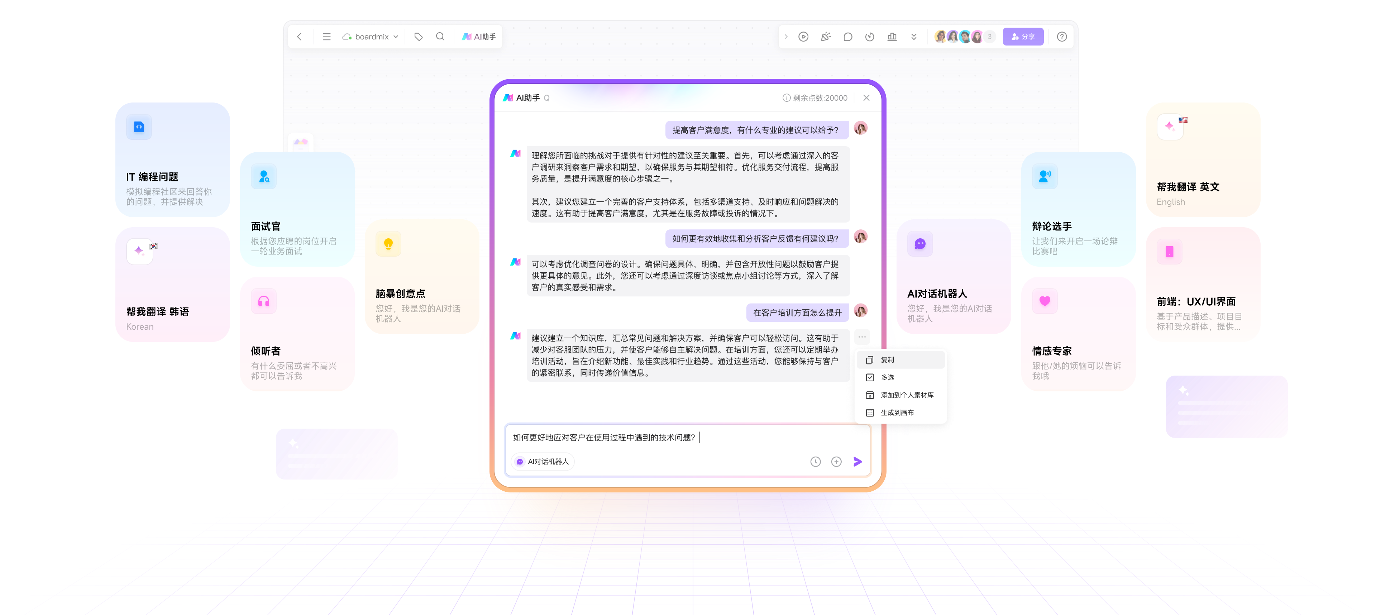Select 复制 from the message context menu
Viewport: 1376px width, 615px height.
pyautogui.click(x=887, y=359)
